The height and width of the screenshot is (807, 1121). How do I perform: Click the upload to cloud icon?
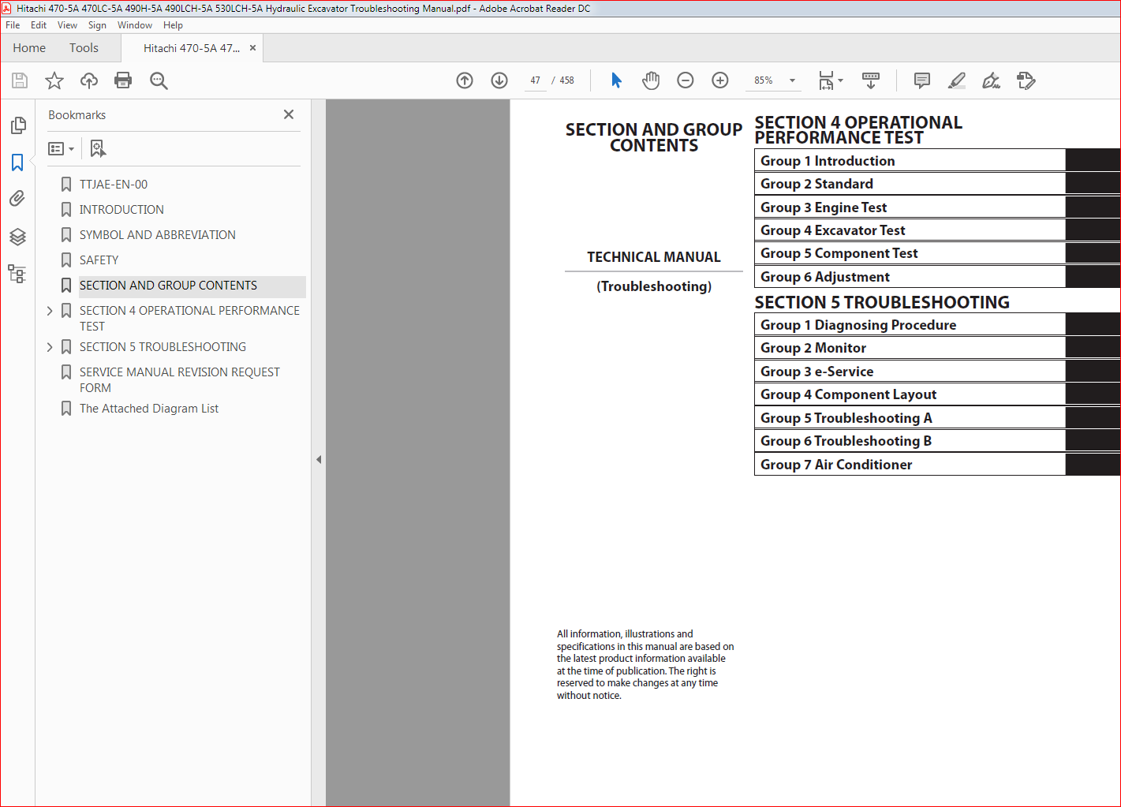89,80
